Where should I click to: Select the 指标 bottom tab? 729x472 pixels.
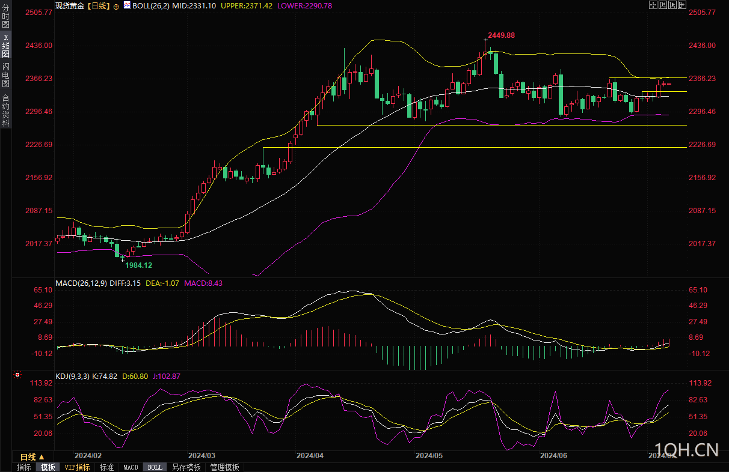pyautogui.click(x=24, y=467)
